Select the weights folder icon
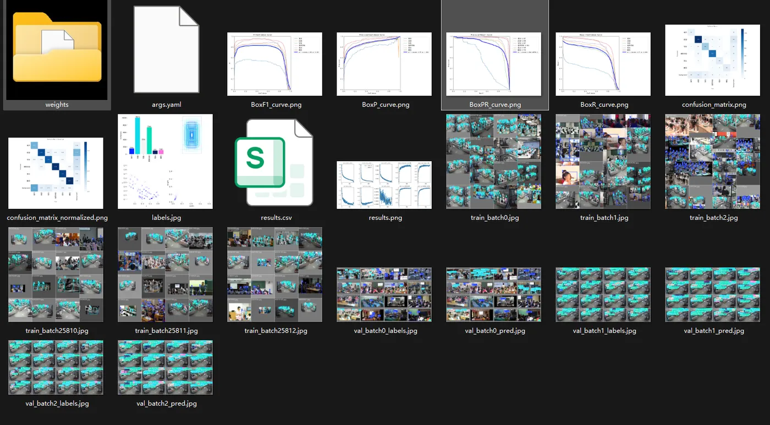The image size is (770, 425). click(x=57, y=49)
